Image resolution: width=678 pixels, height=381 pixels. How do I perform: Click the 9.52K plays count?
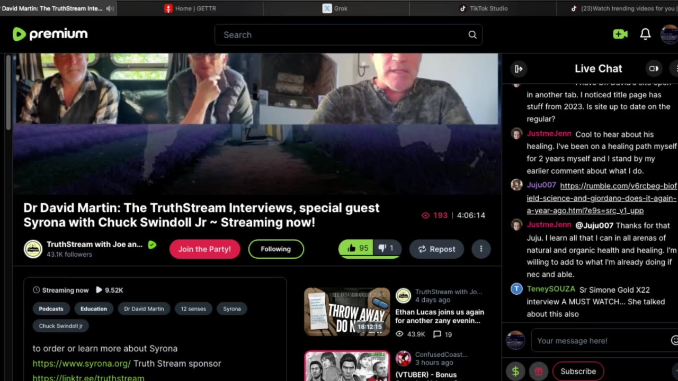[109, 290]
